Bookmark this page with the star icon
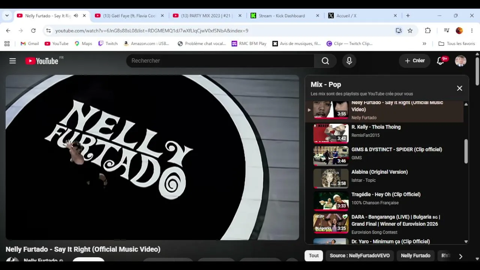The image size is (480, 270). (x=410, y=31)
